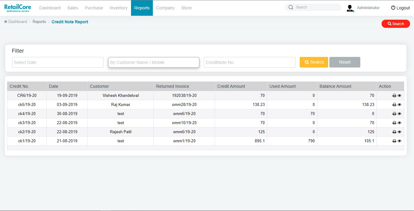Click the yellow filter Search button
414x211 pixels.
tap(314, 62)
